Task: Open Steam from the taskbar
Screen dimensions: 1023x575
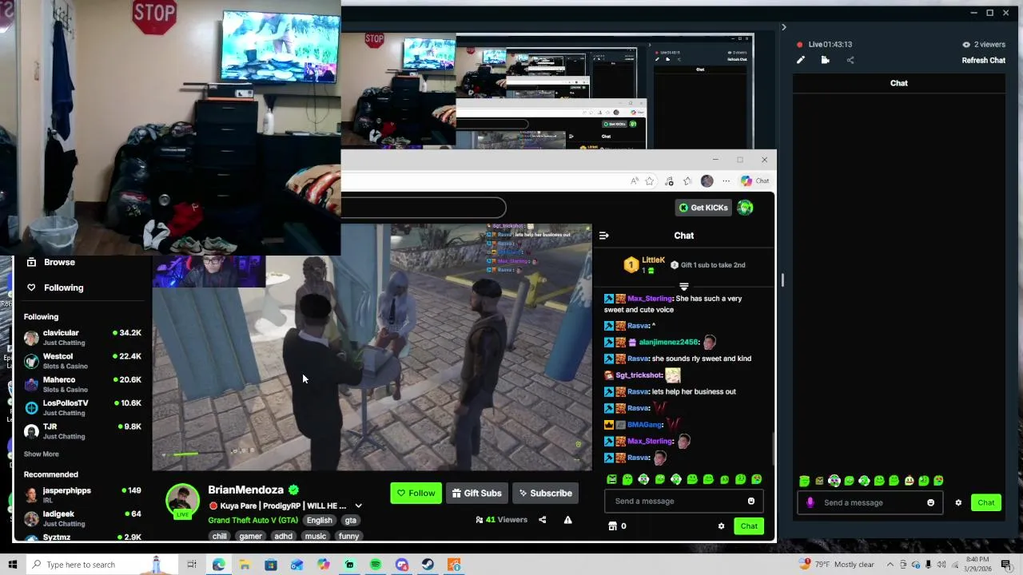Action: coord(428,565)
